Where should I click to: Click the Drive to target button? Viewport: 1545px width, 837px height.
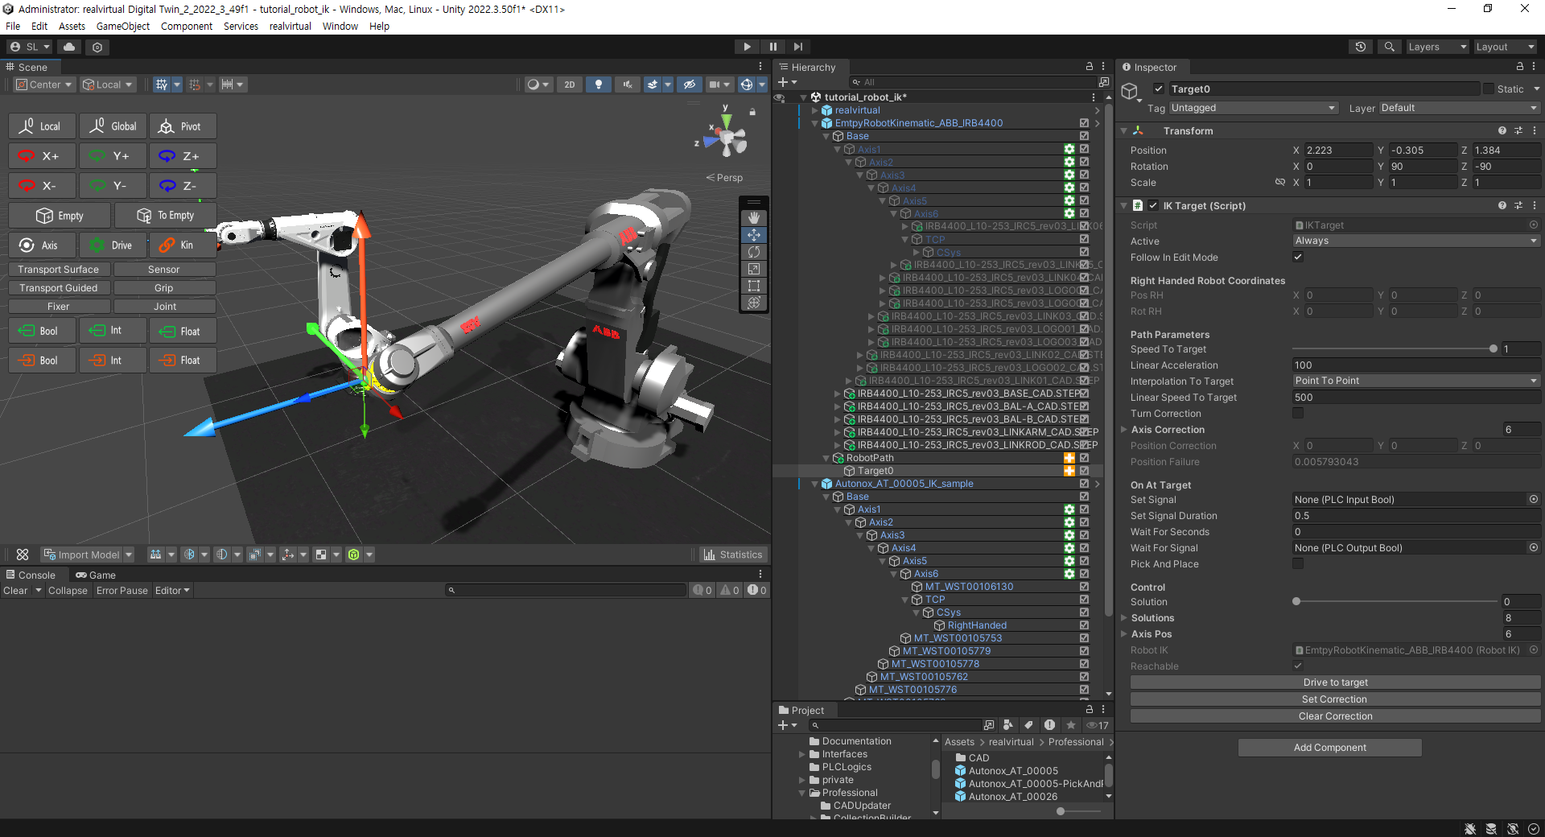tap(1336, 682)
